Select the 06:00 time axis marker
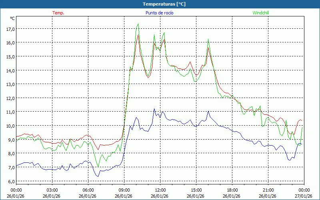This screenshot has width=320, height=200. click(x=88, y=190)
